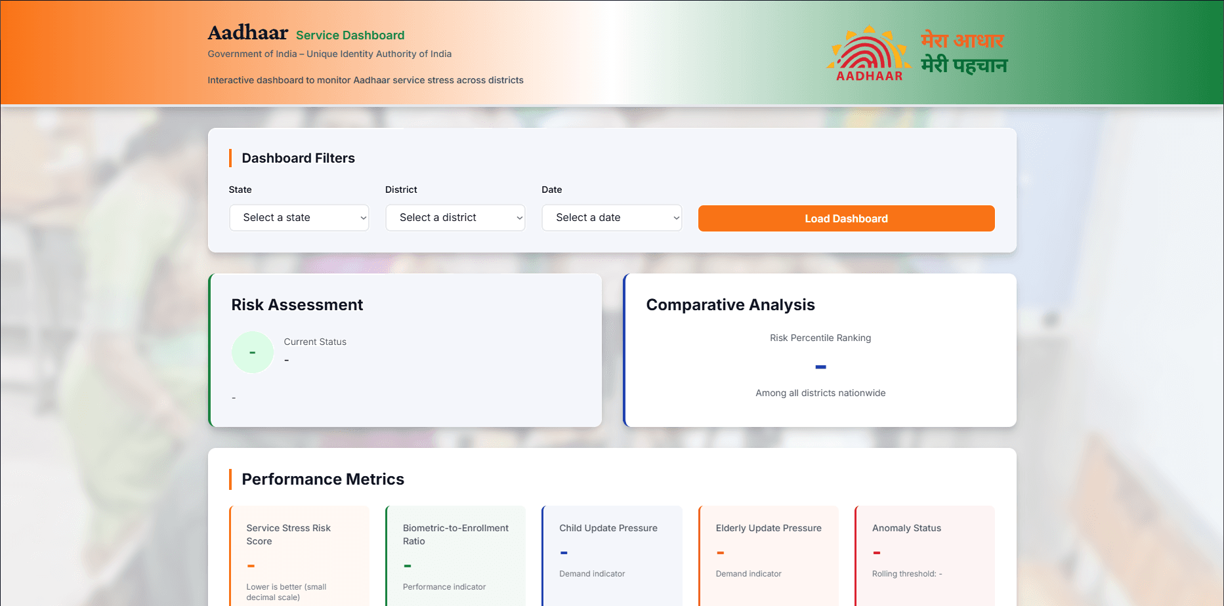This screenshot has height=606, width=1224.
Task: Click 'Demand indicator' under Child Update Pressure
Action: coord(592,574)
